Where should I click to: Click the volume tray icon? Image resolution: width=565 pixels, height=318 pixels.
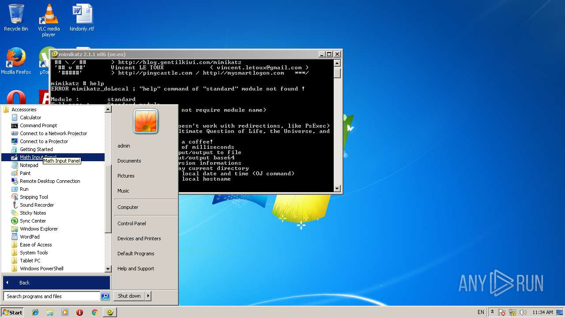pyautogui.click(x=523, y=312)
